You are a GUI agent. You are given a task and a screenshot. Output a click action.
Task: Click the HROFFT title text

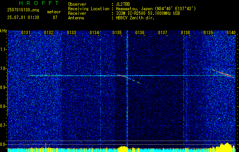coord(39,3)
